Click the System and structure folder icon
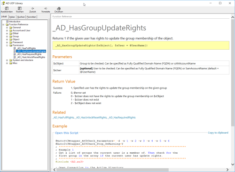This screenshot has width=235, height=172. (x=11, y=60)
